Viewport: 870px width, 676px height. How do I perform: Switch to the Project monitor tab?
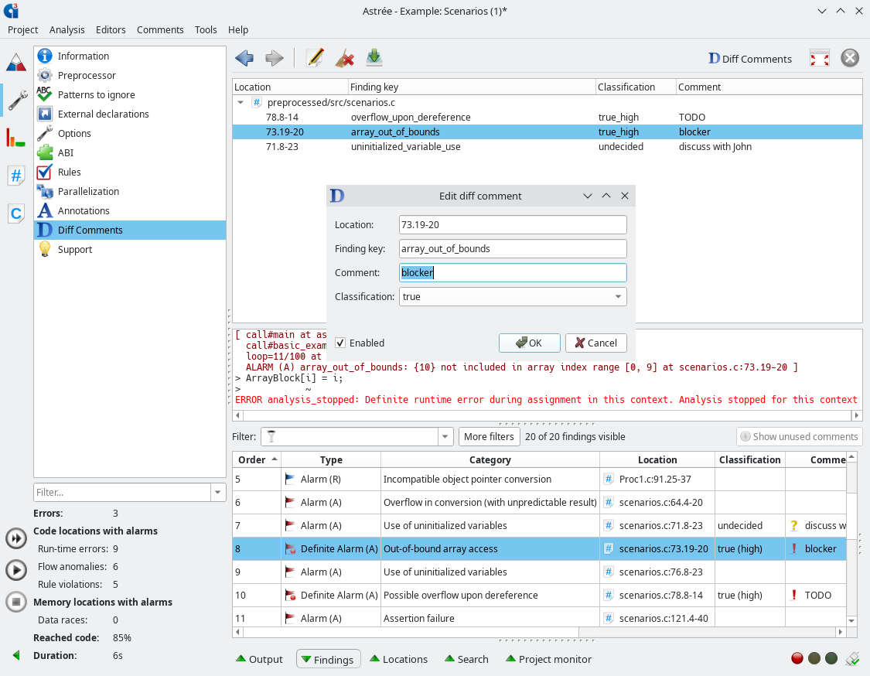(x=548, y=659)
